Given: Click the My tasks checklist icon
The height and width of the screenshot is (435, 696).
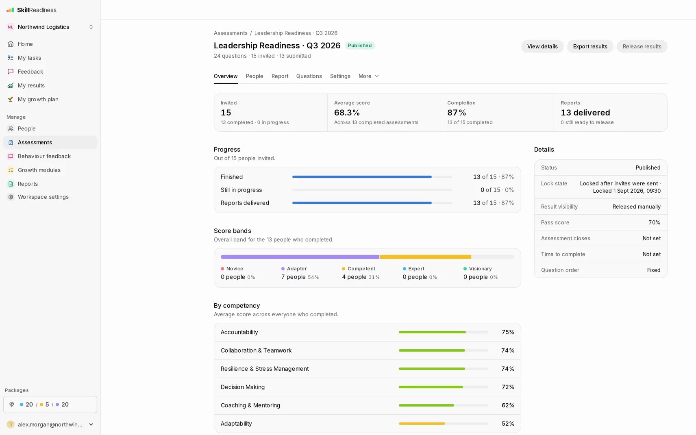Looking at the screenshot, I should (11, 58).
